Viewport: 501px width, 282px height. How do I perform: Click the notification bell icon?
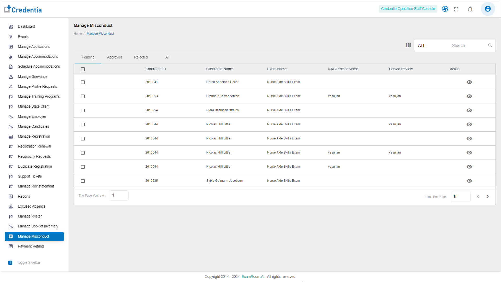(x=470, y=9)
